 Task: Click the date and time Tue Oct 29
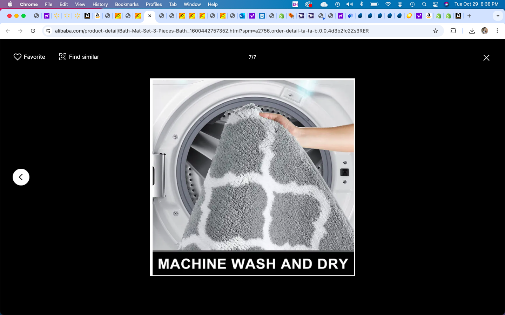[476, 4]
